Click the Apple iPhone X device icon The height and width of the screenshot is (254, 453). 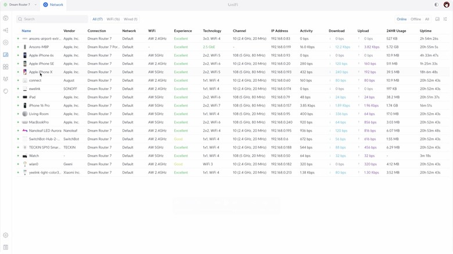tap(25, 72)
